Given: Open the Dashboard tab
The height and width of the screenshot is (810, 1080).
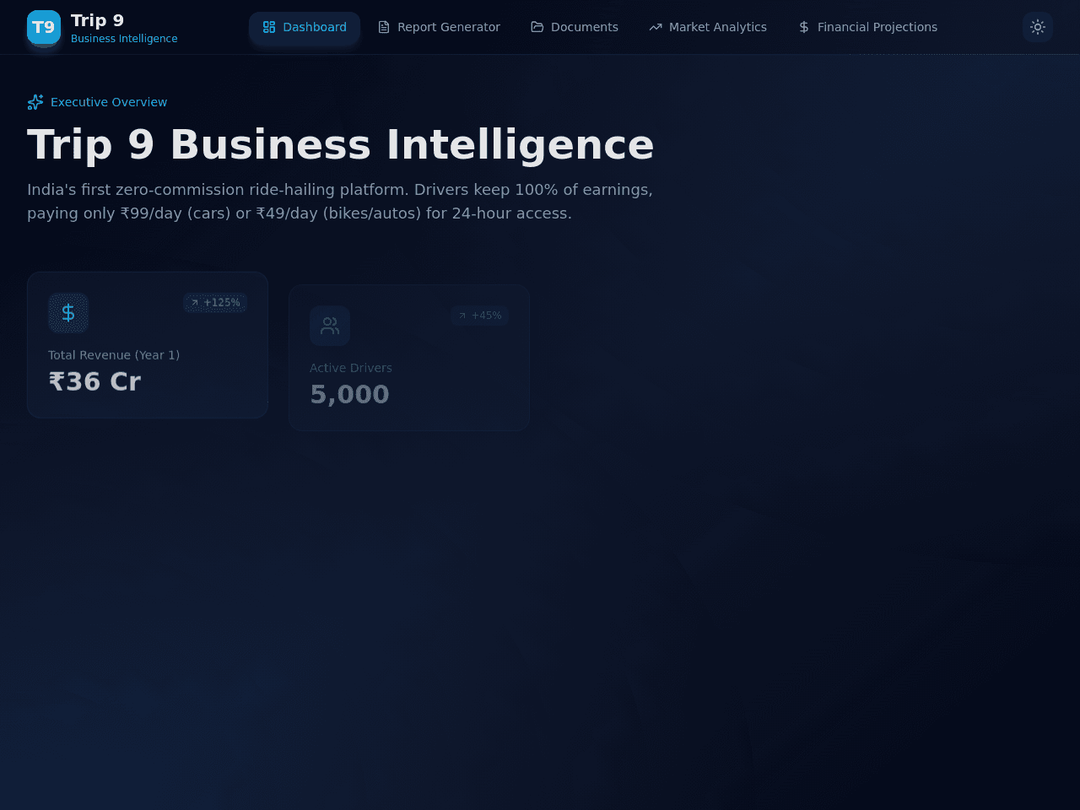Looking at the screenshot, I should click(x=305, y=27).
